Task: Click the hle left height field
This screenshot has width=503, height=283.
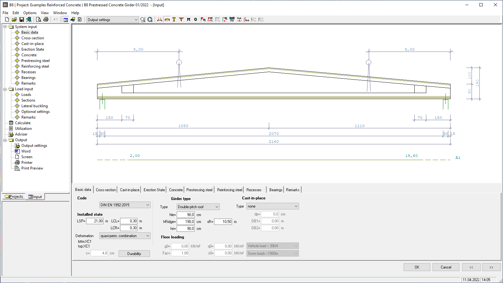Action: pyautogui.click(x=185, y=215)
